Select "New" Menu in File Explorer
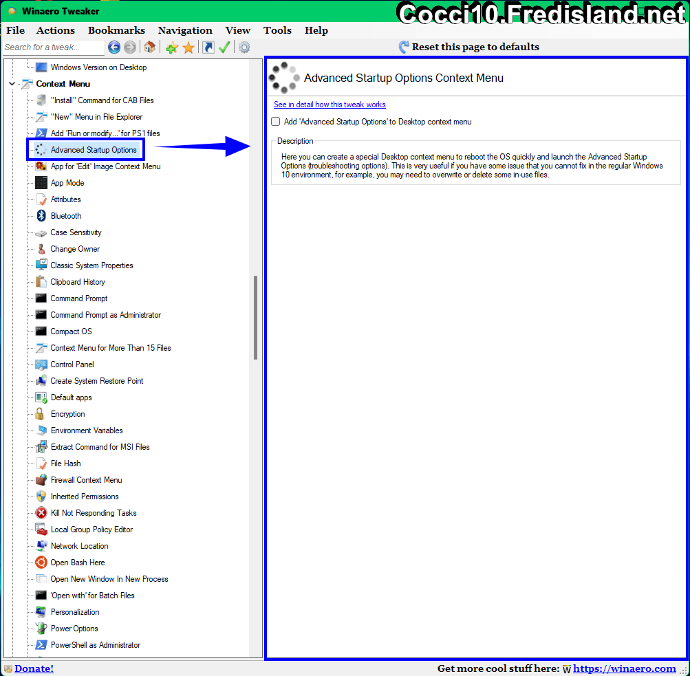Viewport: 690px width, 676px height. 96,116
